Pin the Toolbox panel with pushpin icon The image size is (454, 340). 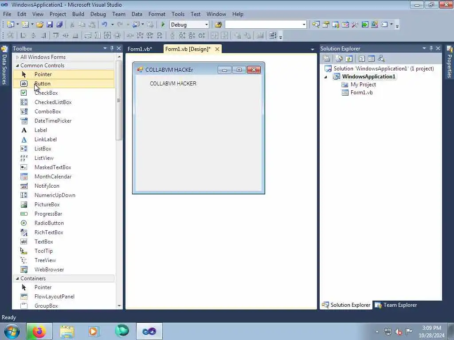[112, 48]
